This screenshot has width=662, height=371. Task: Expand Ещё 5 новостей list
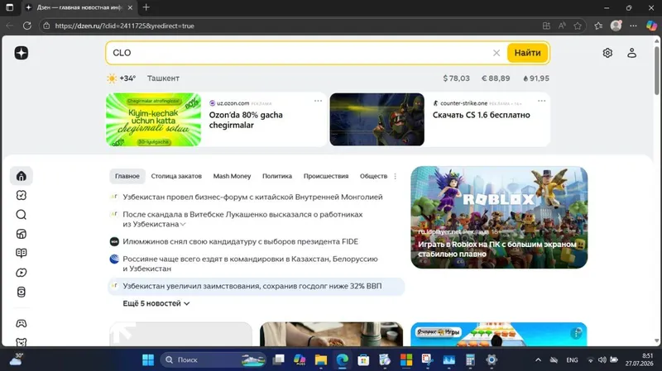(x=156, y=303)
